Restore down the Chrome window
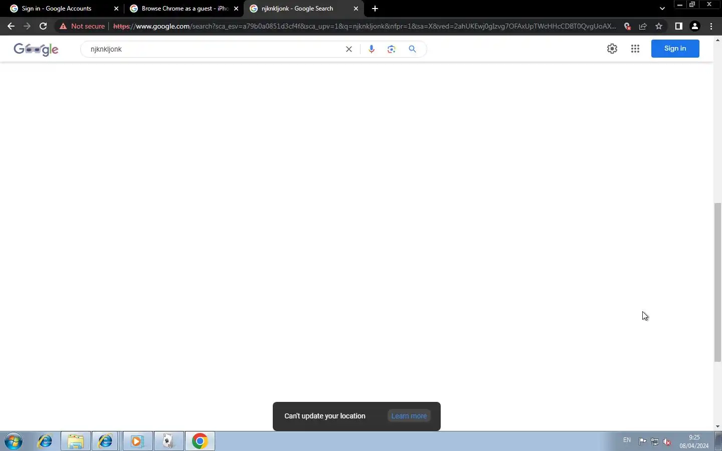 692,5
